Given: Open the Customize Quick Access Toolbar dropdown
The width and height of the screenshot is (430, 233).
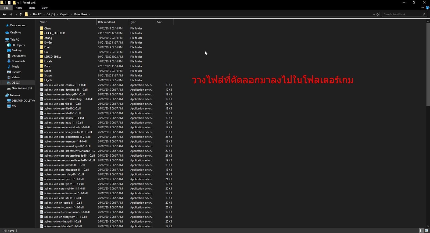Looking at the screenshot, I should (x=18, y=3).
